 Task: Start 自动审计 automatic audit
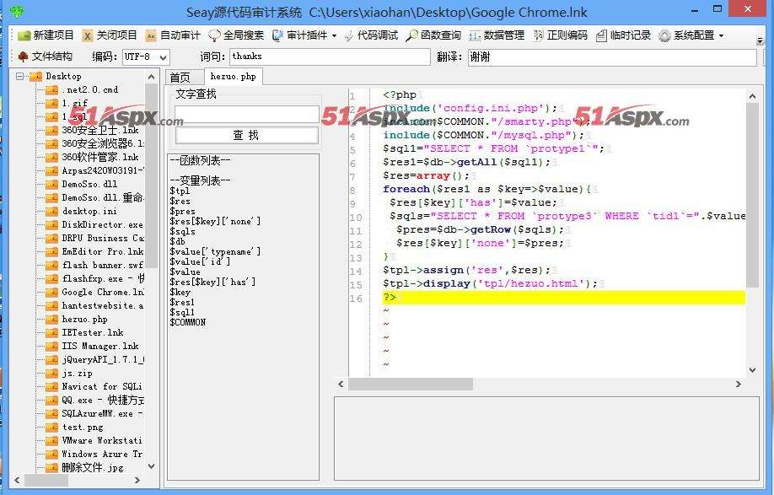tap(173, 35)
